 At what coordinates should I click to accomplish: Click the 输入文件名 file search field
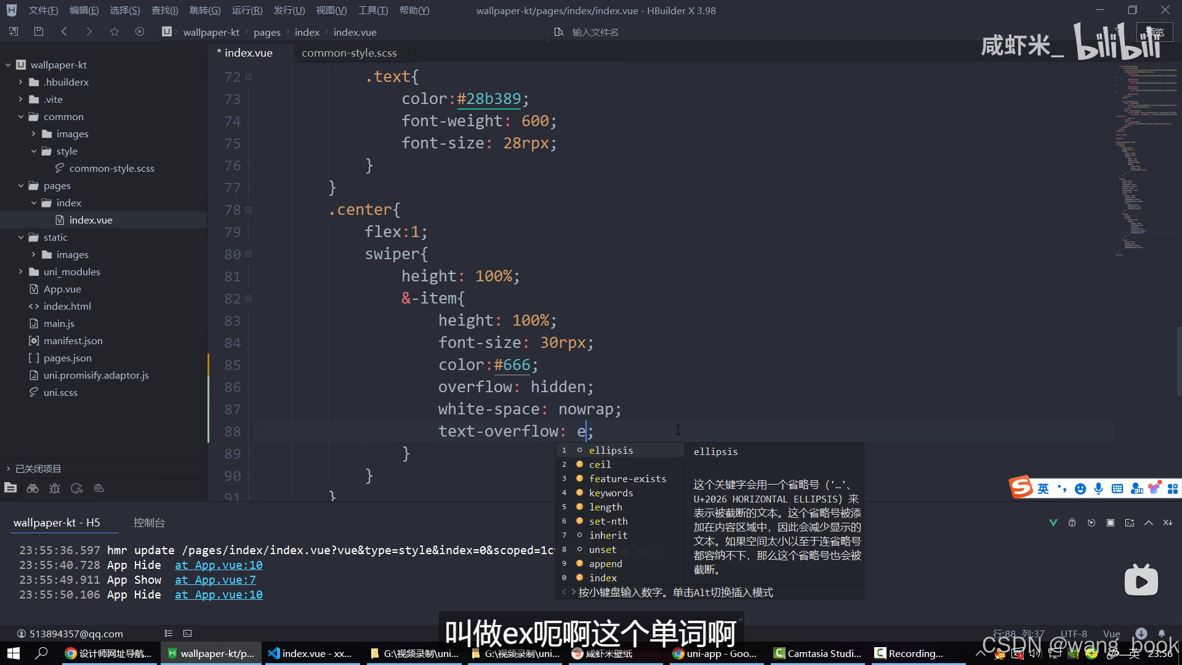(595, 32)
